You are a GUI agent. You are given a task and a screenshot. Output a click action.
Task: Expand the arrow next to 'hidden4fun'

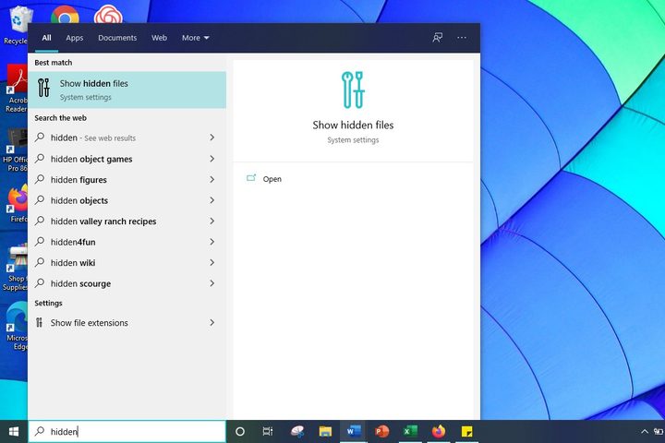pyautogui.click(x=212, y=242)
